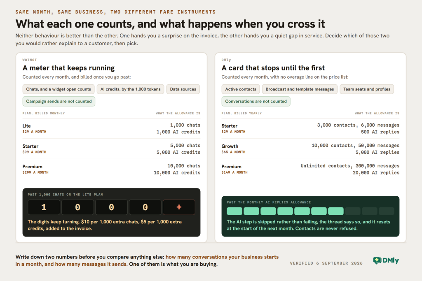Click the 'PLAN, BILLED YEARLY' column header
This screenshot has width=422, height=281.
[241, 114]
